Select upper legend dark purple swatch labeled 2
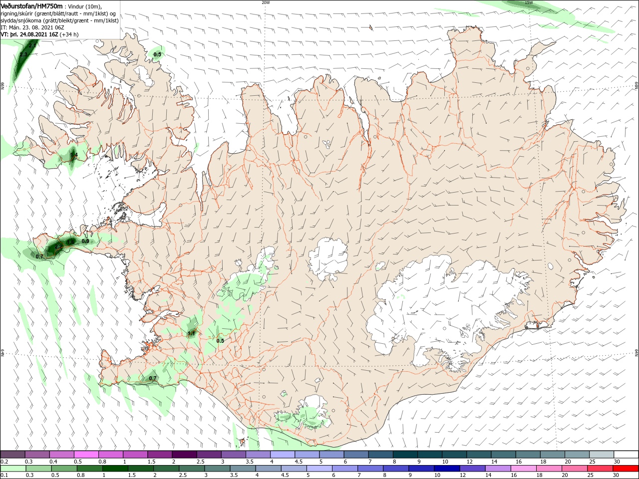Viewport: 639px width, 479px height. [184, 455]
